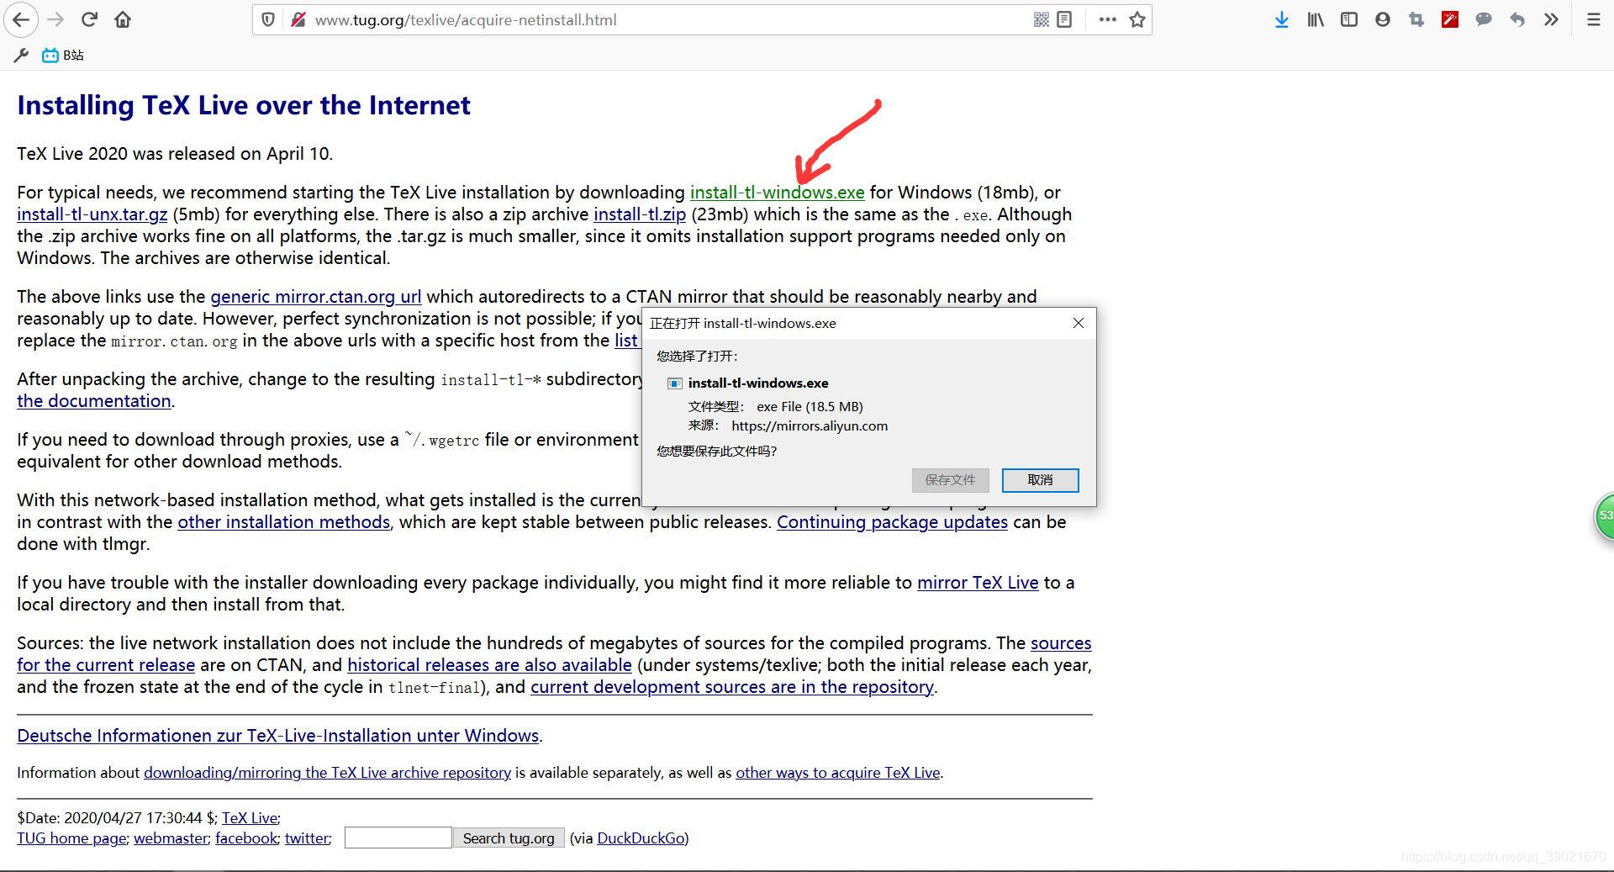
Task: Click the red extension icon in toolbar
Action: [1450, 19]
